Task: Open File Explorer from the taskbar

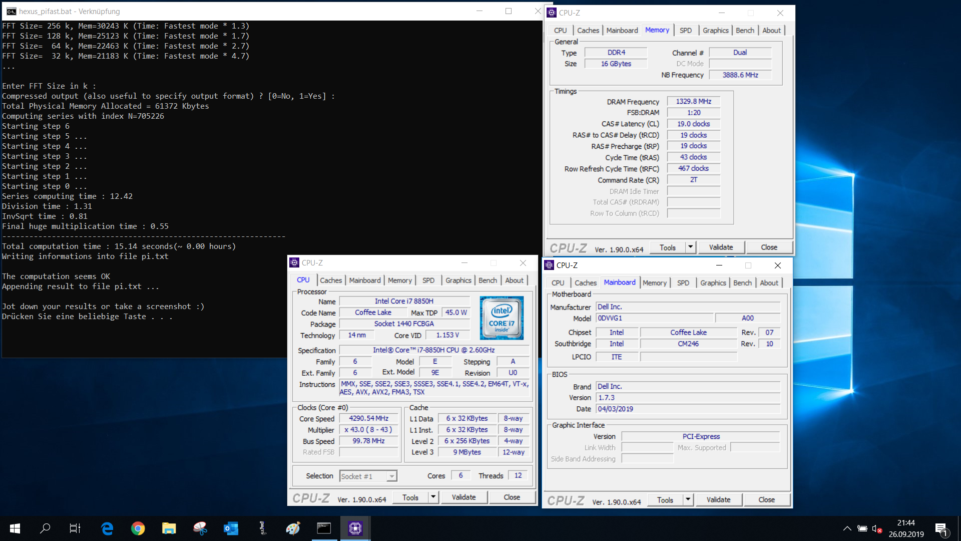Action: coord(169,528)
